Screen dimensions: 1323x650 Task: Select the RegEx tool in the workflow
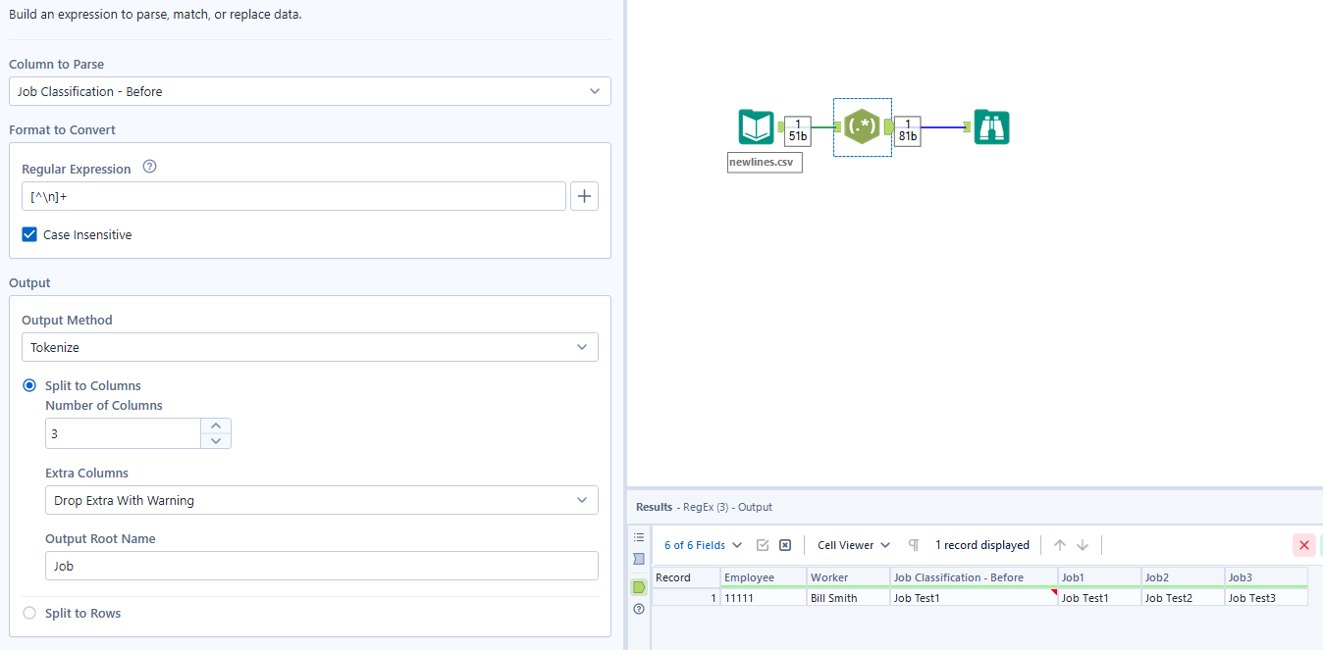[862, 127]
